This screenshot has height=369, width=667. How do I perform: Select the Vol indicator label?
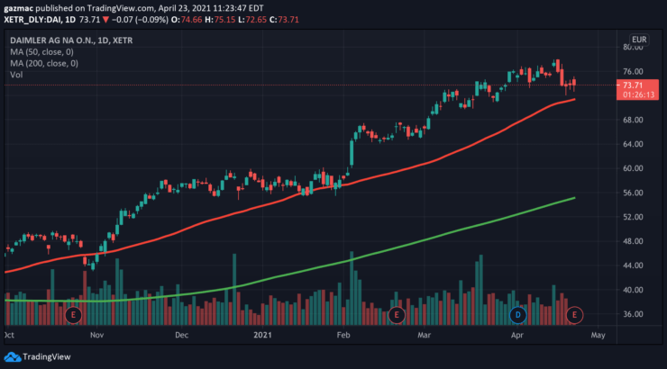click(16, 75)
